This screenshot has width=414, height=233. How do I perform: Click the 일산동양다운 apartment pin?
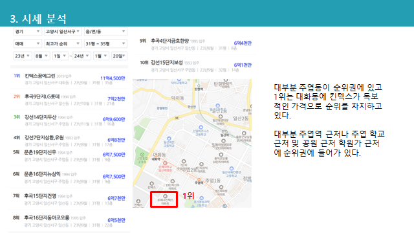[221, 116]
